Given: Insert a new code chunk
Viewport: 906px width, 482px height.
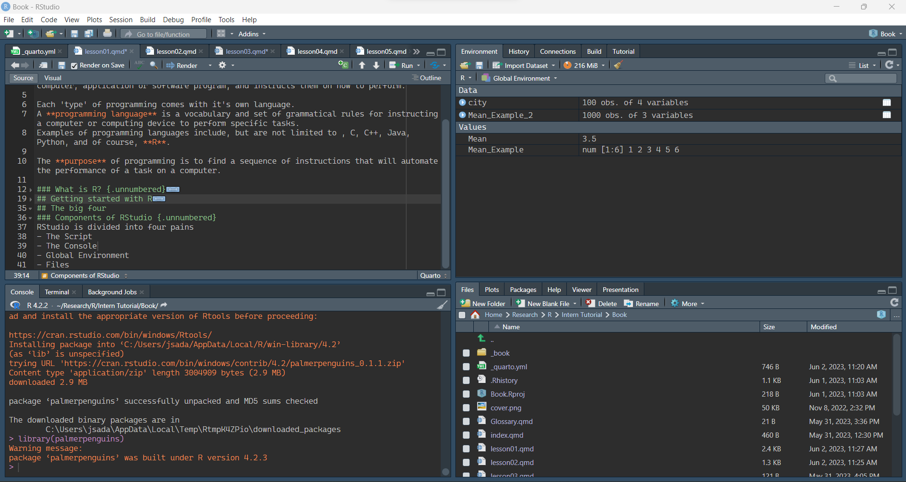Looking at the screenshot, I should point(343,65).
